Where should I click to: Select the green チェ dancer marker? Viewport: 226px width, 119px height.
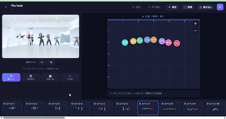click(140, 40)
